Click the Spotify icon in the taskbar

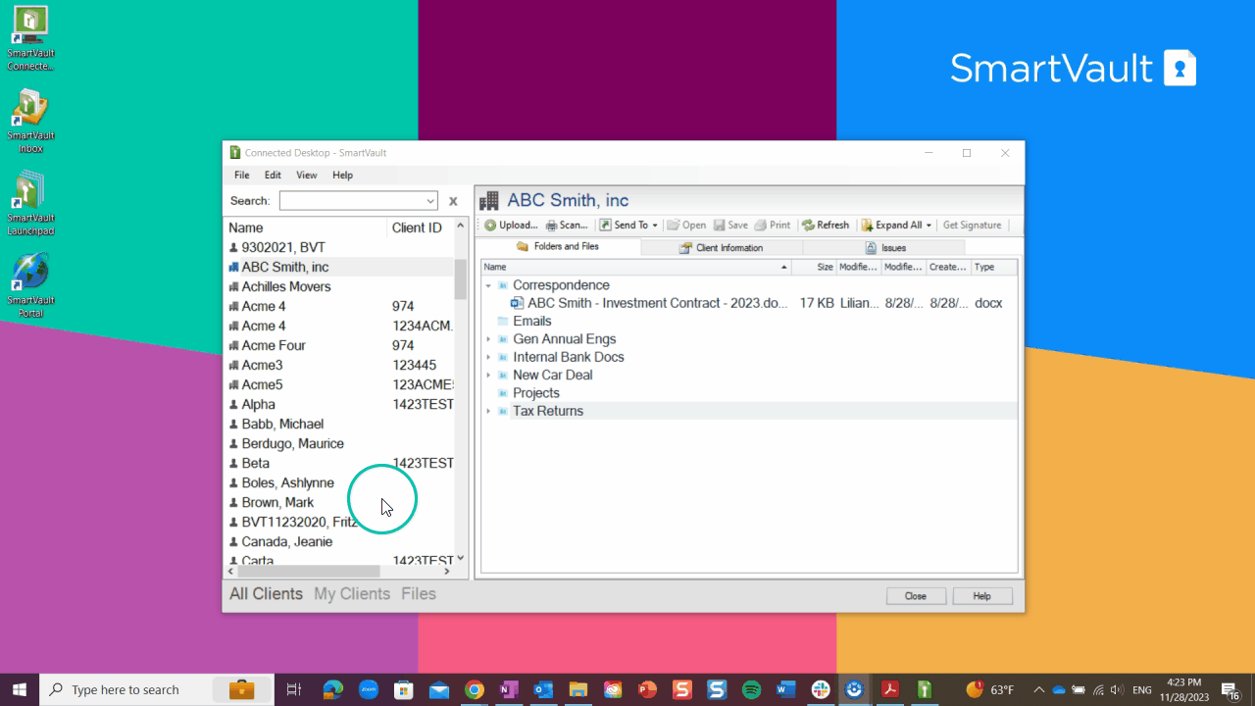pyautogui.click(x=751, y=690)
